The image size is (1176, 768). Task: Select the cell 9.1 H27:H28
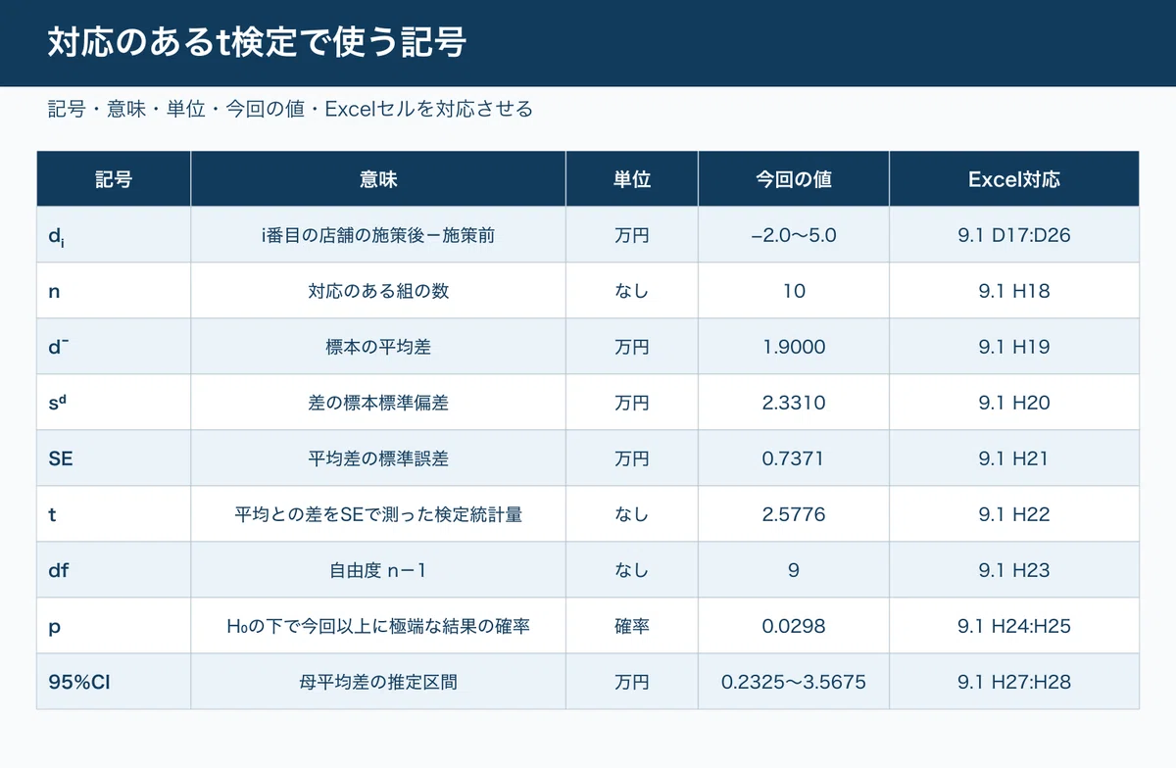click(1014, 681)
